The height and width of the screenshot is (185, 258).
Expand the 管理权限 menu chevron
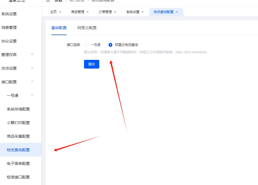pos(32,54)
